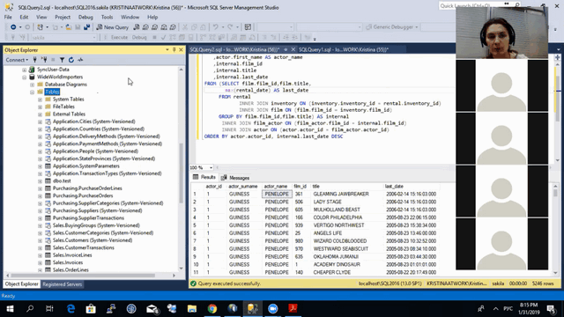This screenshot has height=317, width=564.
Task: Click the Filter funnel icon in Object Explorer
Action: coord(62,60)
